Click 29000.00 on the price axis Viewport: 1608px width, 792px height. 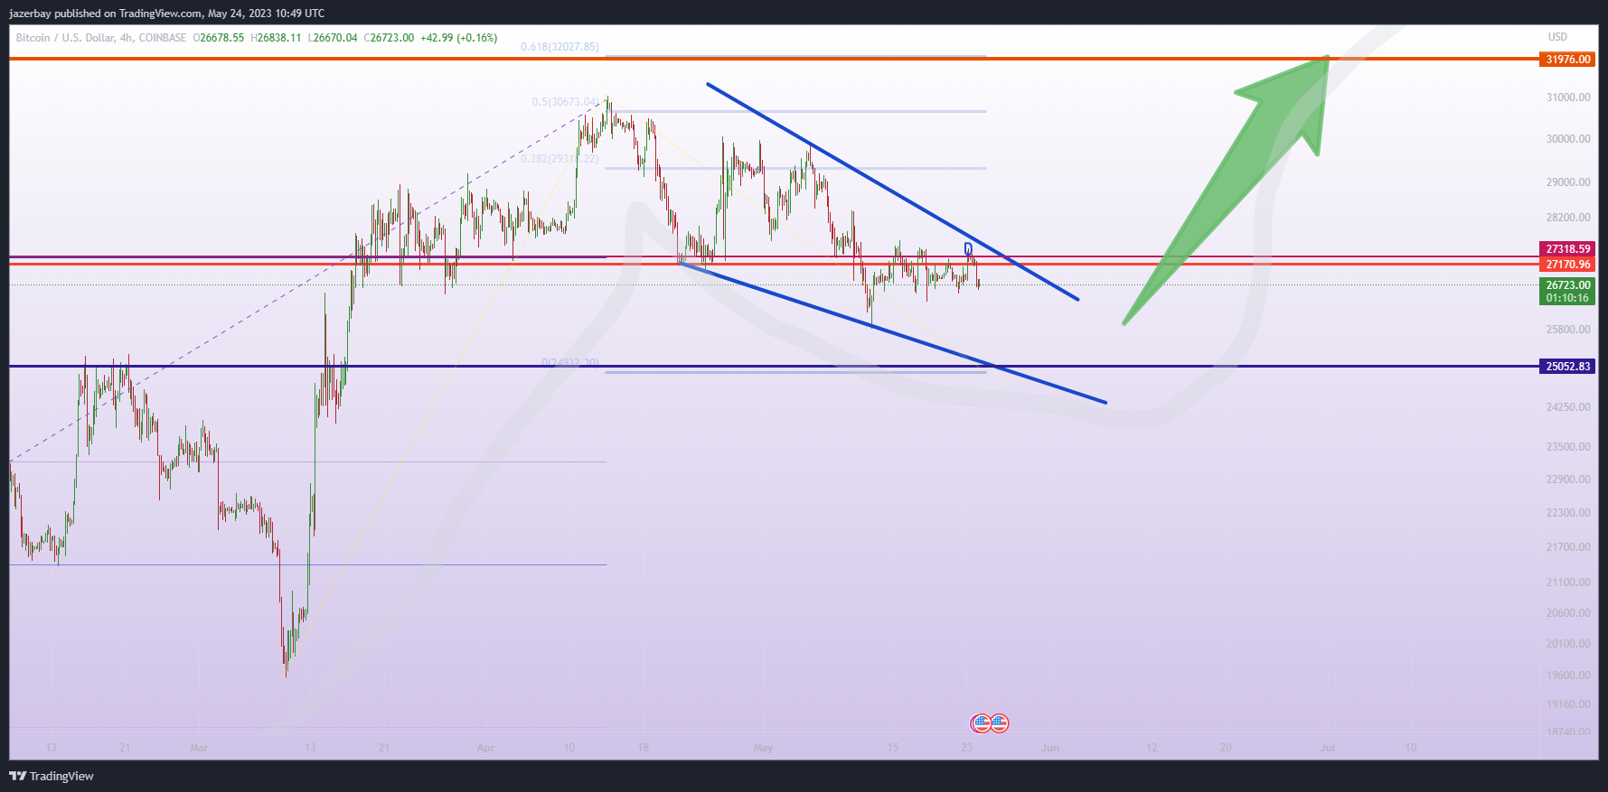click(x=1568, y=182)
